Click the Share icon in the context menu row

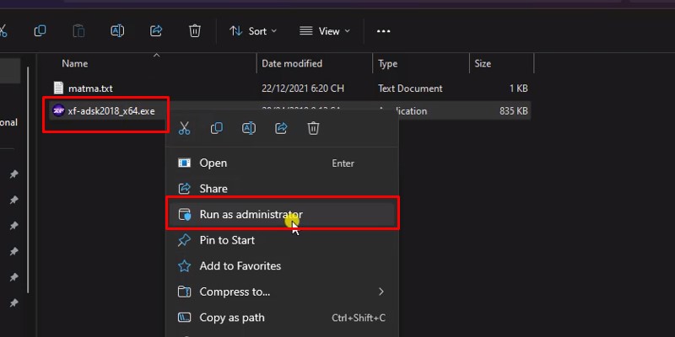pyautogui.click(x=281, y=128)
